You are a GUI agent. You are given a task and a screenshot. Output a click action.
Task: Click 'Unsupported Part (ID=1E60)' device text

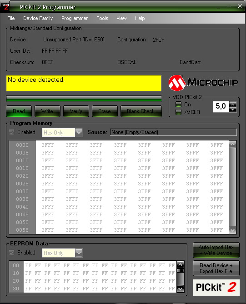[x=74, y=40]
